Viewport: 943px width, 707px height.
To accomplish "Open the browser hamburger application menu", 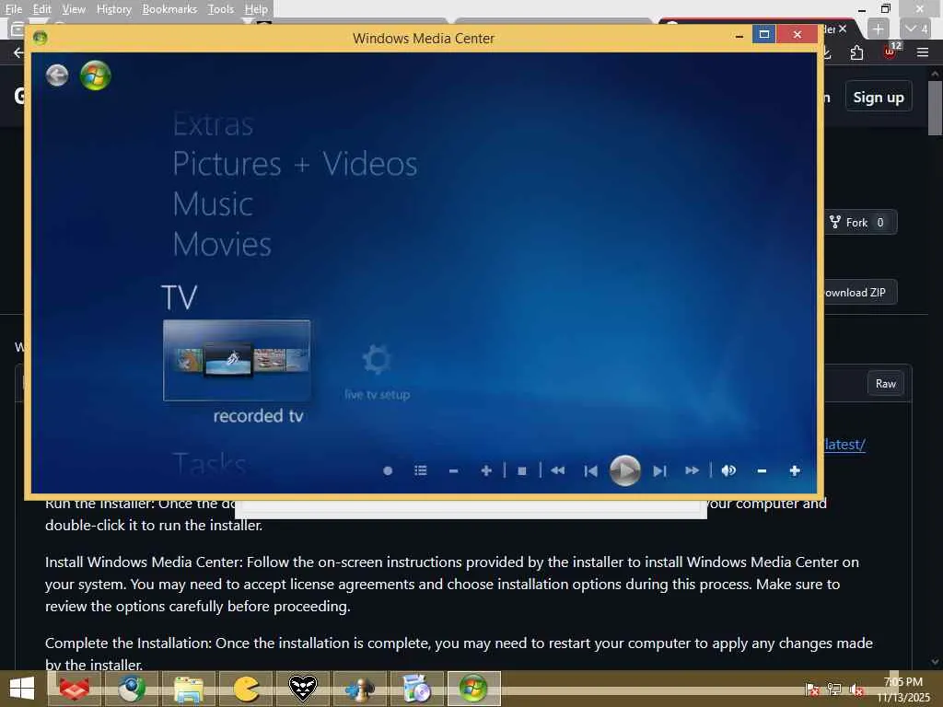I will tap(923, 52).
